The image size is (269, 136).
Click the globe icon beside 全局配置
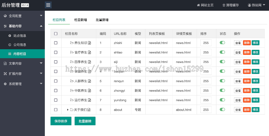pyautogui.click(x=5, y=16)
